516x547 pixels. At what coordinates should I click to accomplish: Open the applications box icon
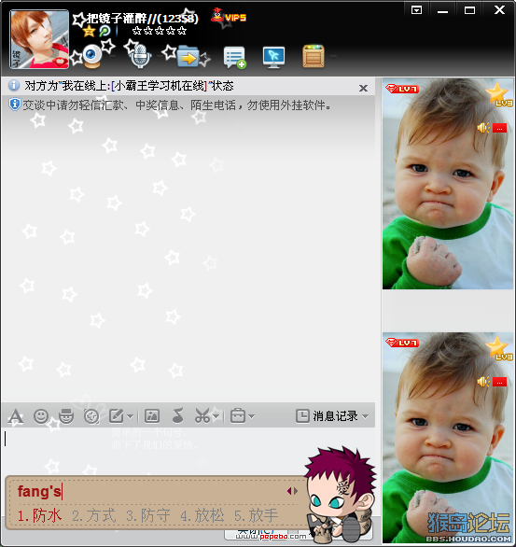click(x=314, y=56)
